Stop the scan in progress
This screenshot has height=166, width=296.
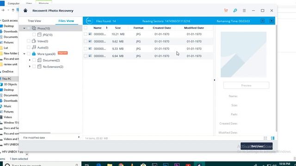pos(271,21)
